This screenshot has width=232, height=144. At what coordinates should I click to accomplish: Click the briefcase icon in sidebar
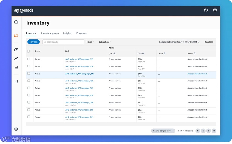[x=16, y=22]
